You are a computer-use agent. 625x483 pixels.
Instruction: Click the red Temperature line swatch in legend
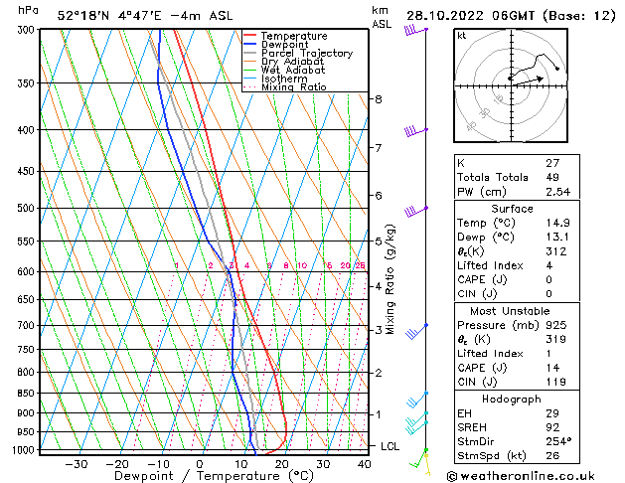pos(251,36)
